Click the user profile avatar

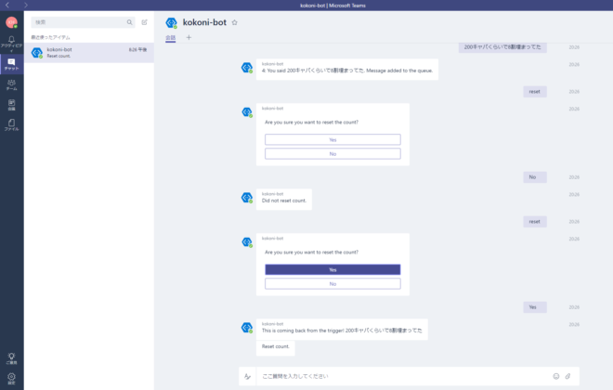pyautogui.click(x=11, y=21)
